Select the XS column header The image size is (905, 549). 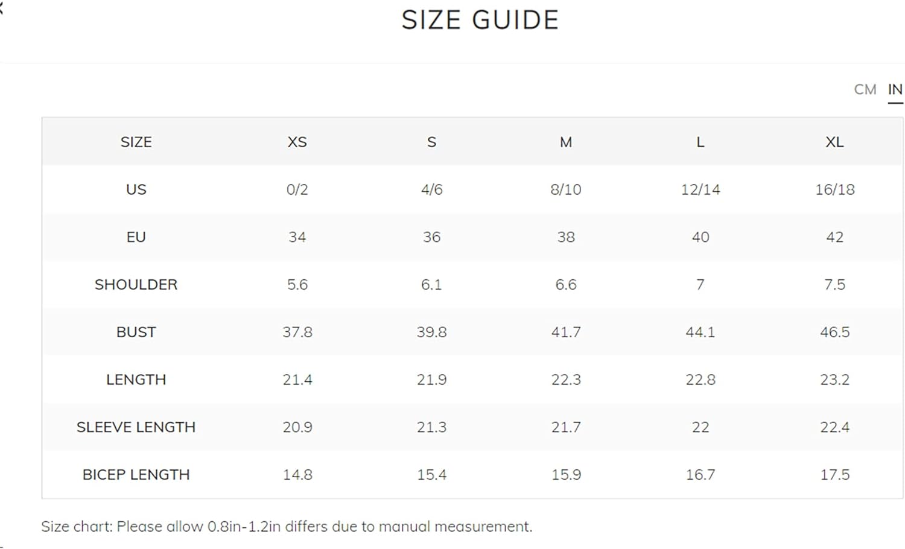click(297, 142)
